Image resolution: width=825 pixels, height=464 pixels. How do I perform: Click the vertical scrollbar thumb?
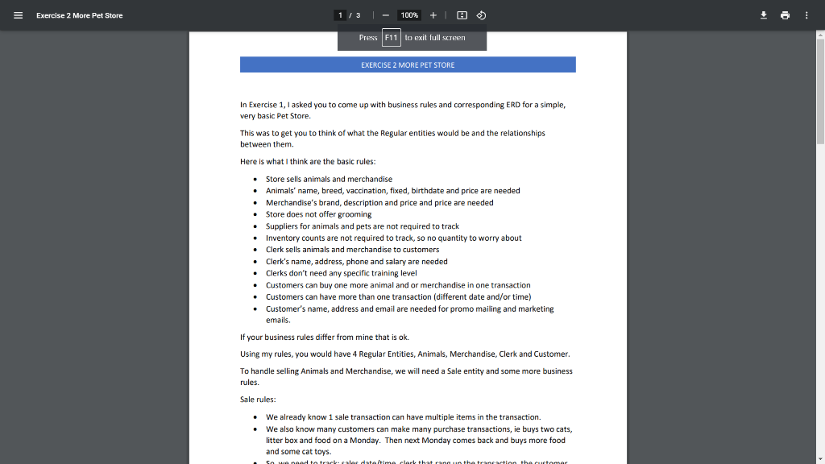(820, 91)
